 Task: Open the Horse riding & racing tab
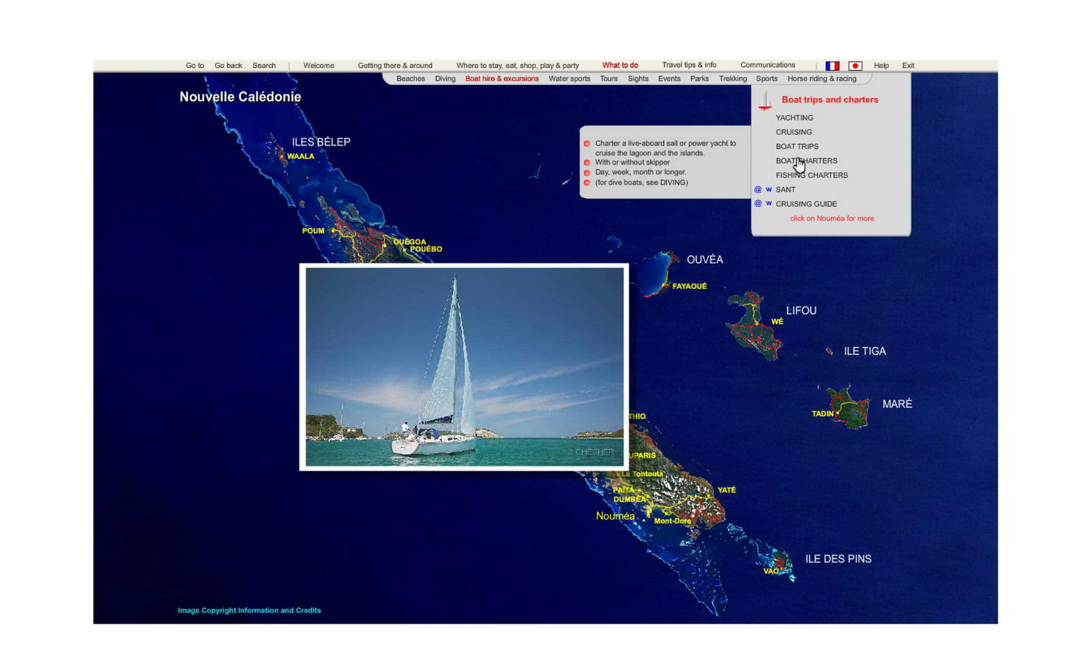[x=822, y=78]
